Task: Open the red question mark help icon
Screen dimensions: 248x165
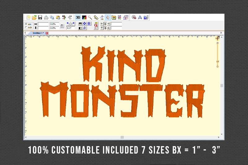Action: (96, 26)
